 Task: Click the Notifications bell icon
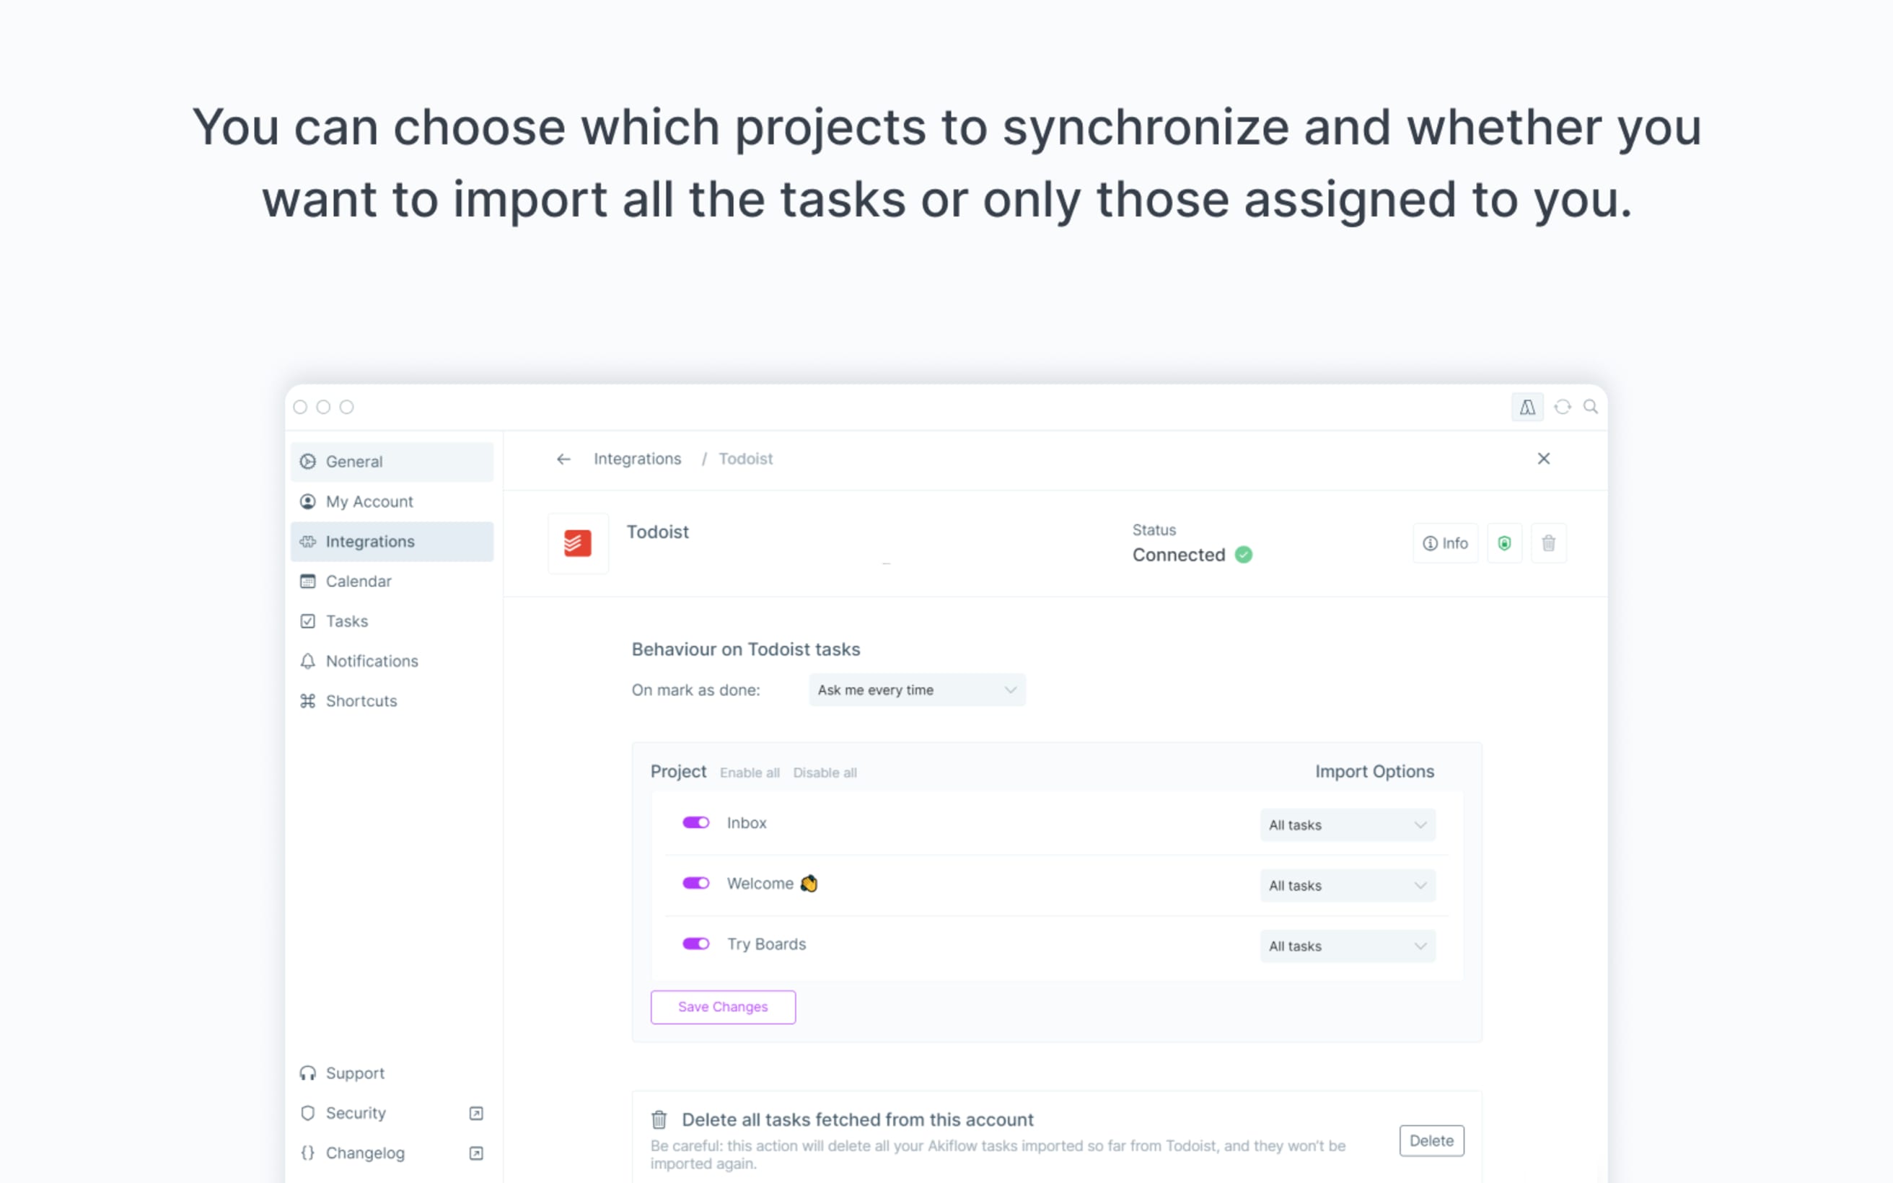pyautogui.click(x=307, y=661)
